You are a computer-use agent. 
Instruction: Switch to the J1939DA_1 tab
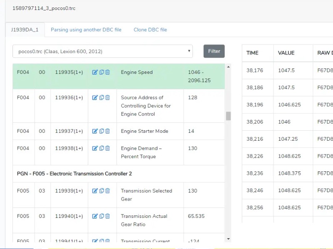[25, 30]
